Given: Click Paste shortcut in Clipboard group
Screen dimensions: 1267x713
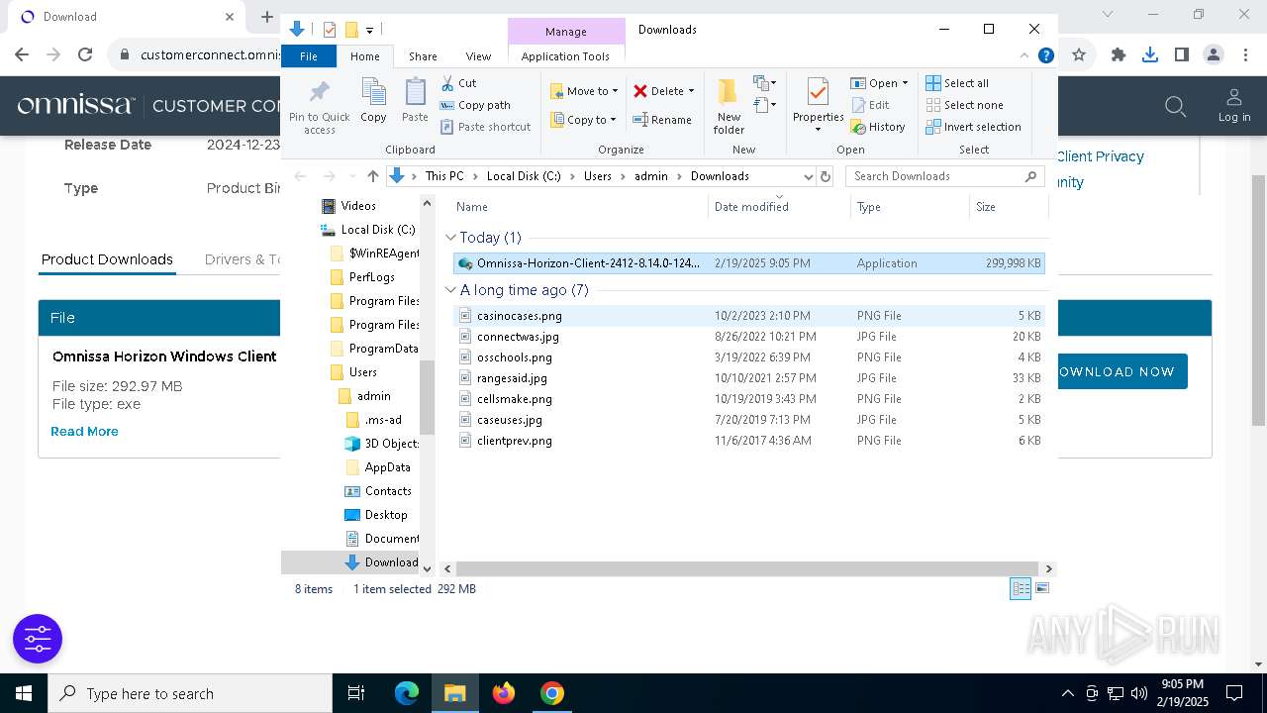Looking at the screenshot, I should (485, 127).
